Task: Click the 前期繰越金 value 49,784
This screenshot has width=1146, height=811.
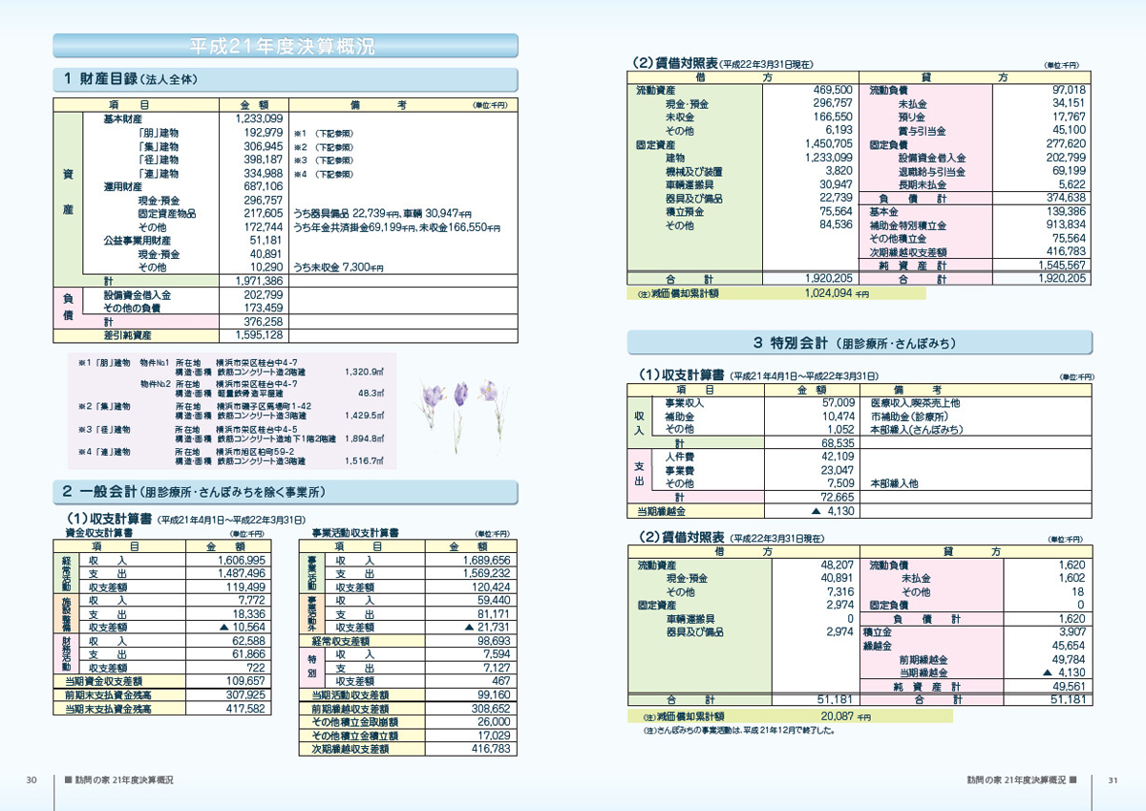Action: 1069,659
